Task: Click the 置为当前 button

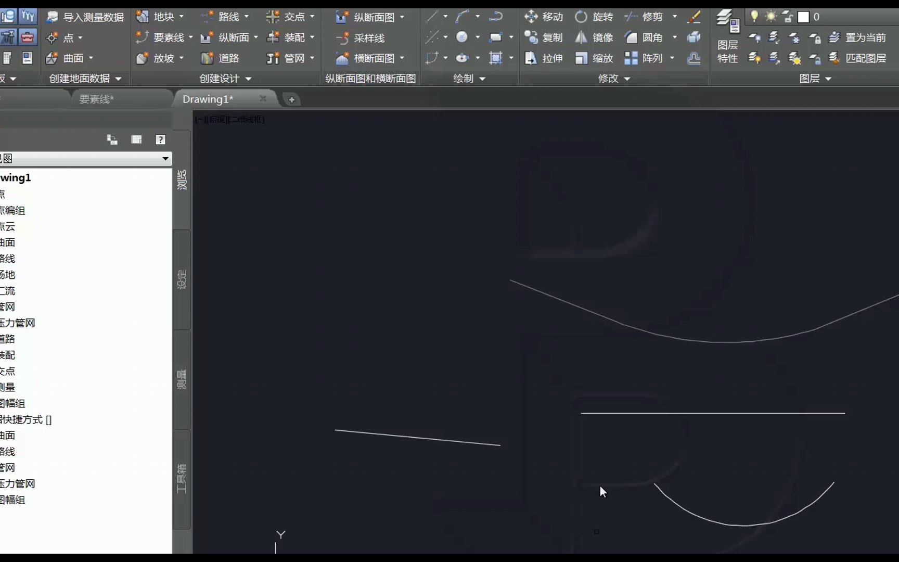Action: coord(865,37)
